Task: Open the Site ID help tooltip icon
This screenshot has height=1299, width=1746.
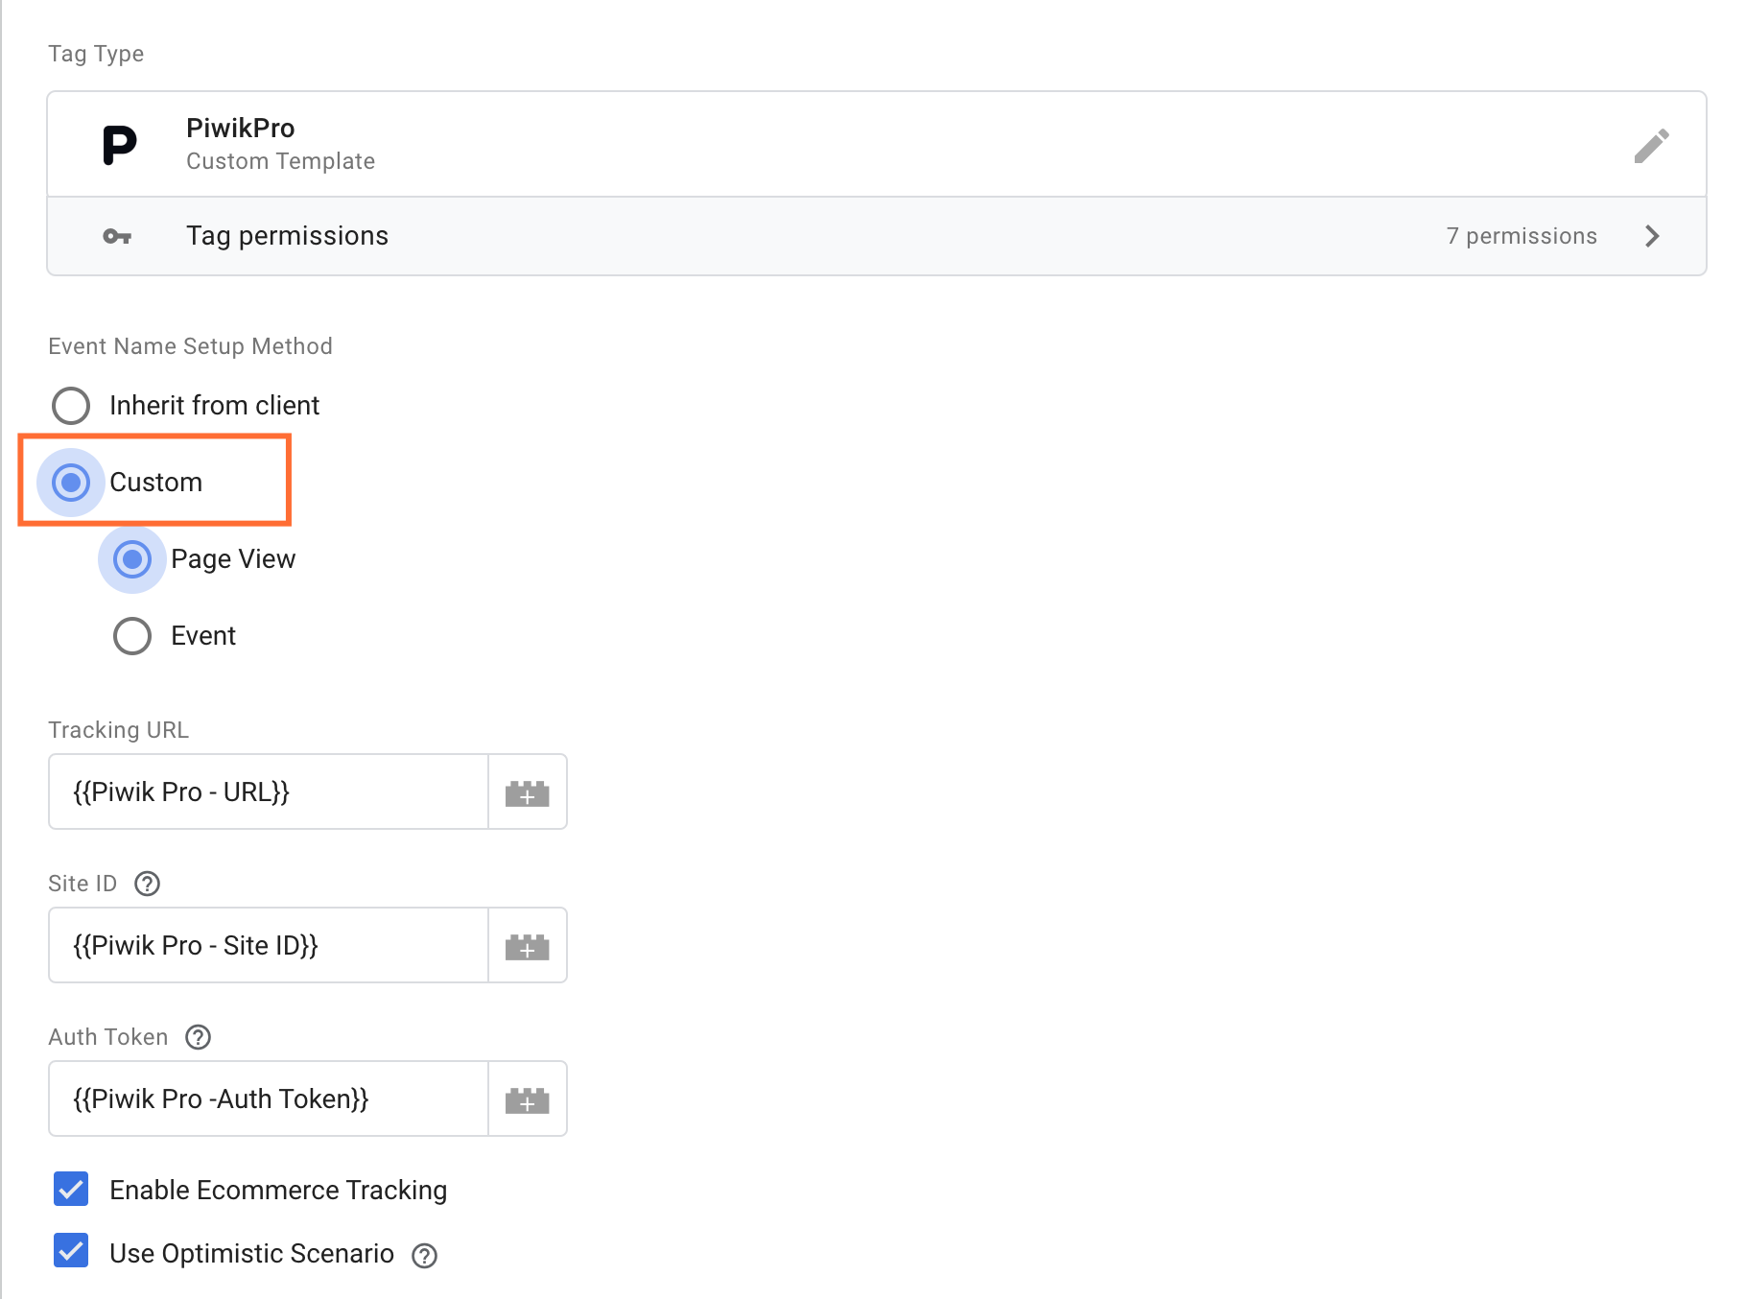Action: (x=147, y=884)
